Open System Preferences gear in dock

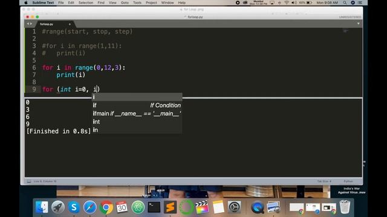point(234,207)
